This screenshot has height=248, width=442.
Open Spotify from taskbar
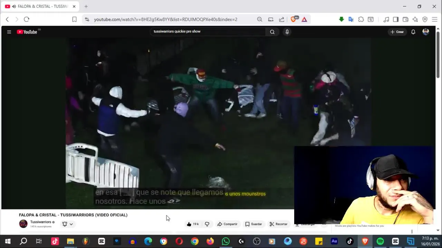pyautogui.click(x=380, y=241)
